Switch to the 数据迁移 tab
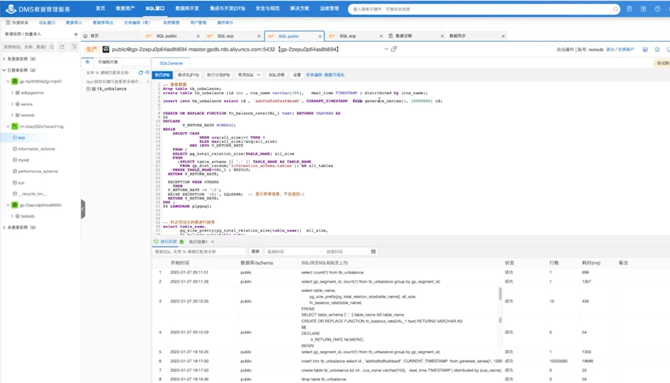 tap(404, 36)
